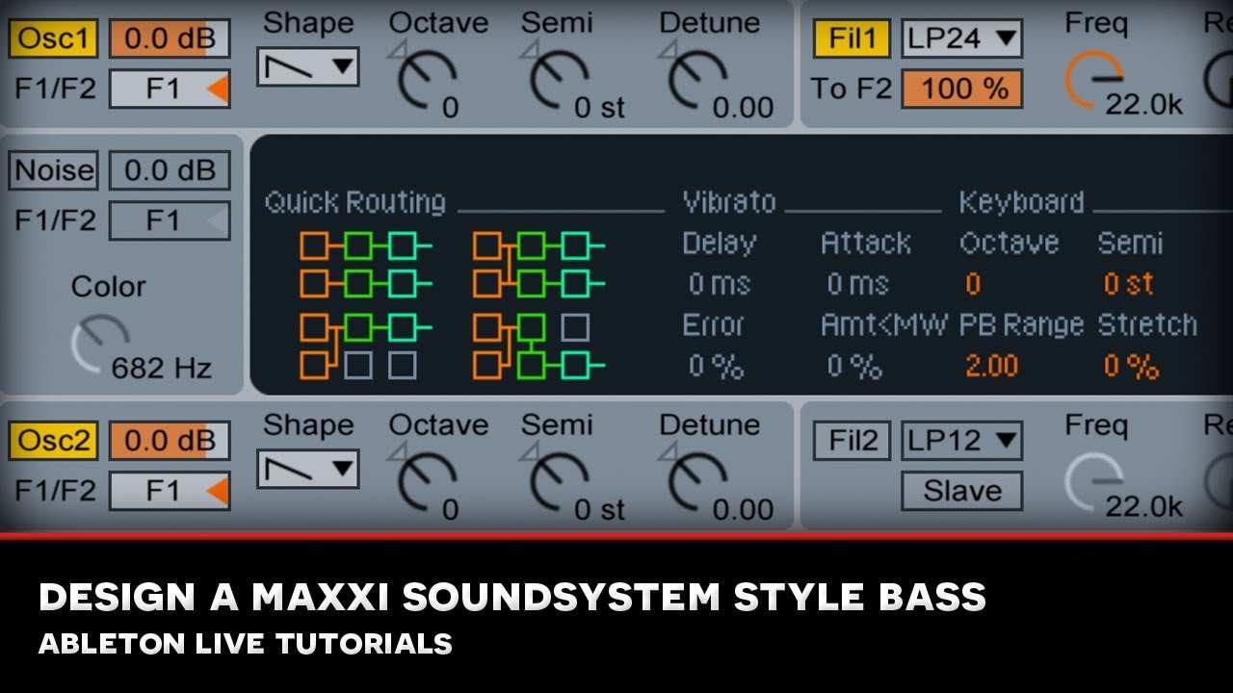Click the Osc2 Detune 0.00 value
This screenshot has width=1233, height=693.
(743, 510)
